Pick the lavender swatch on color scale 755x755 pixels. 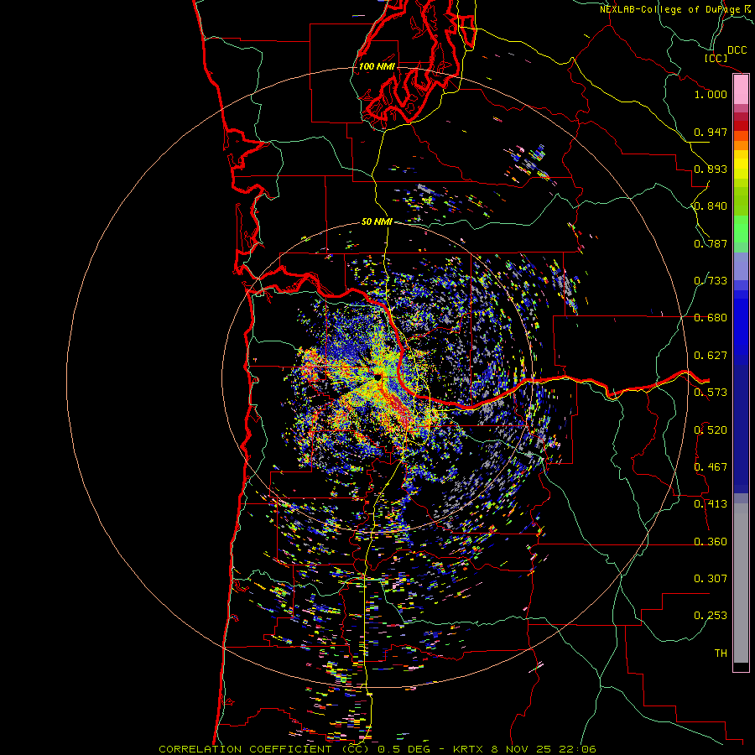[741, 266]
